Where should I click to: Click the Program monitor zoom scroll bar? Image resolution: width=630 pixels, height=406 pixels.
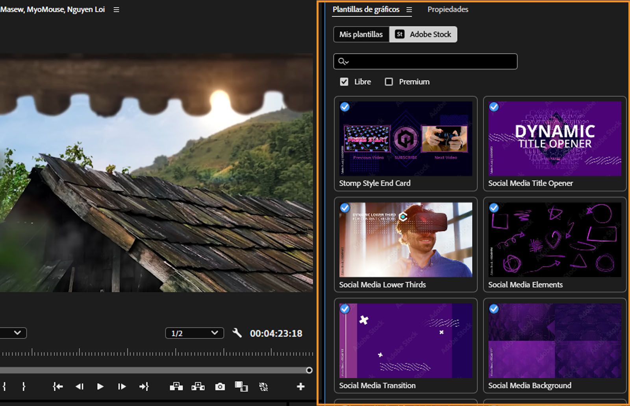coord(154,370)
